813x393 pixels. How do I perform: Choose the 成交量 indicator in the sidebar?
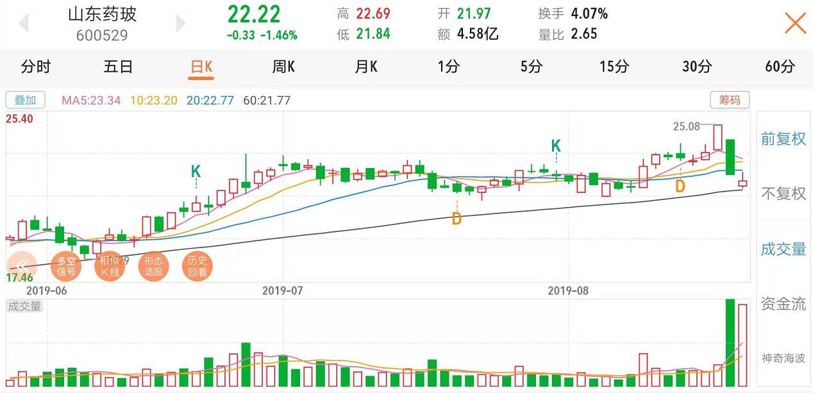pos(784,249)
